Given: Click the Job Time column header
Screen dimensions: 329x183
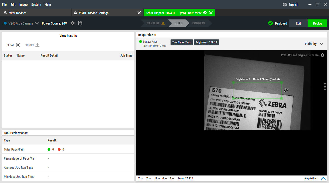Looking at the screenshot, I should tap(126, 55).
